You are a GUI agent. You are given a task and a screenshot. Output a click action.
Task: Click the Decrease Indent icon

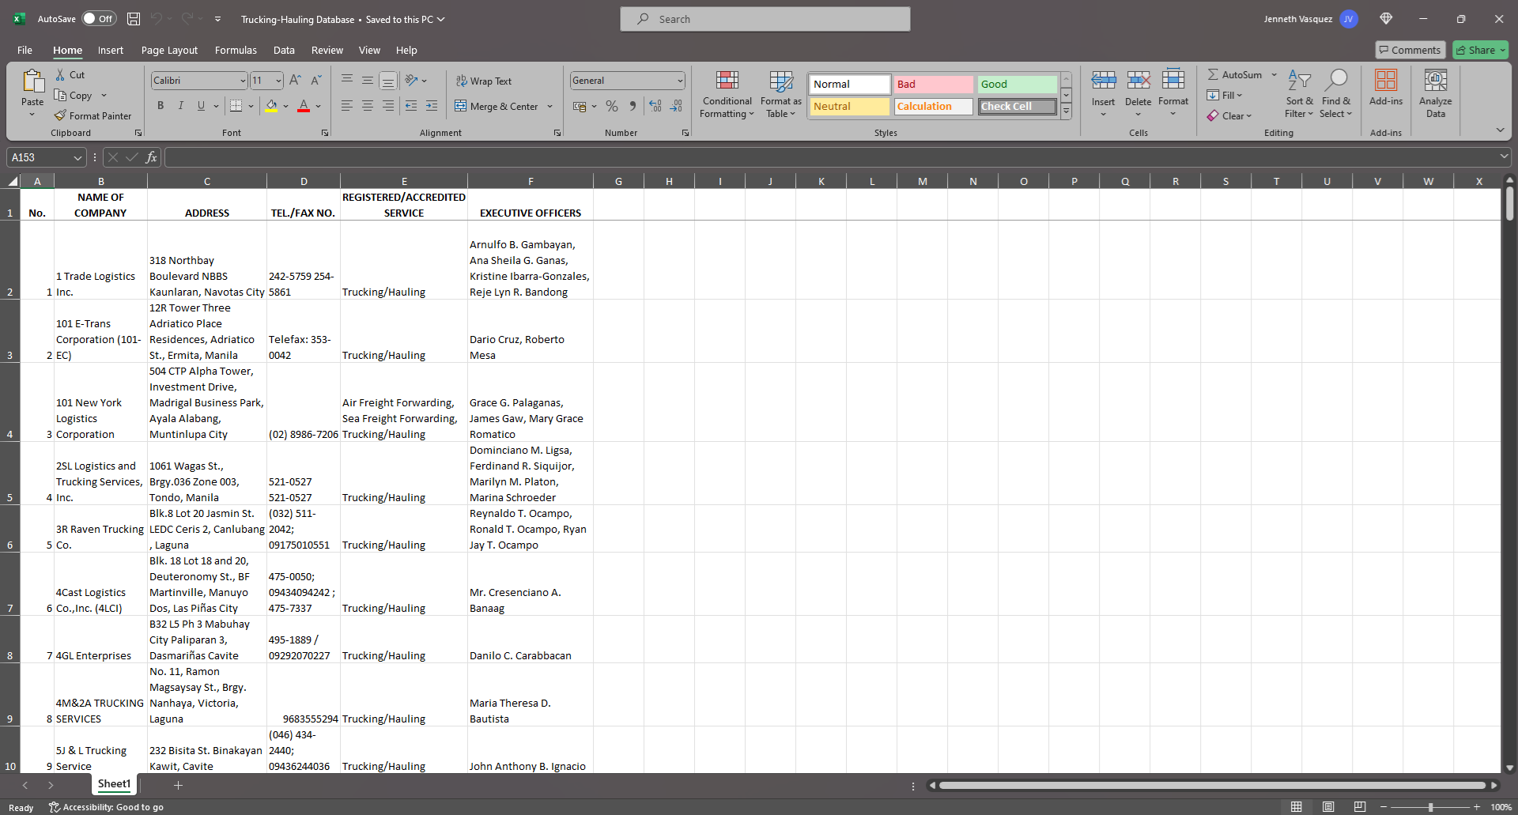pos(411,106)
